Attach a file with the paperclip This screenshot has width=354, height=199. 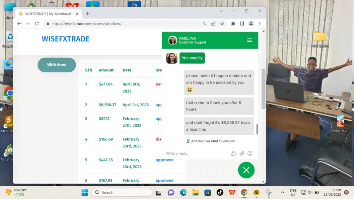242,154
